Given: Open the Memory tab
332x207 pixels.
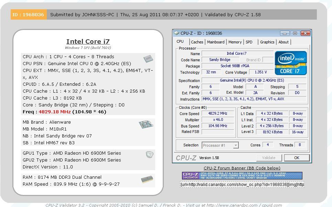Looking at the screenshot, I should click(x=235, y=42).
